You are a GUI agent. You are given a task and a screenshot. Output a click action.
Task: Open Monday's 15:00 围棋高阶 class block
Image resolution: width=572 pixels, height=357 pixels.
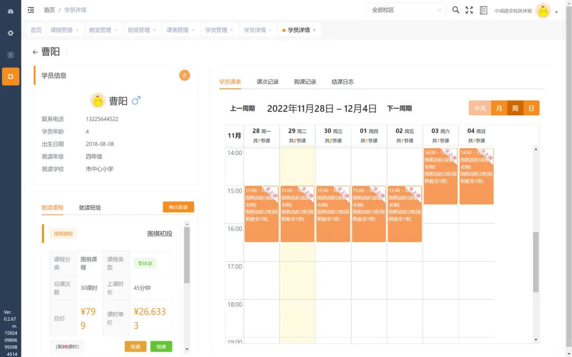point(261,214)
